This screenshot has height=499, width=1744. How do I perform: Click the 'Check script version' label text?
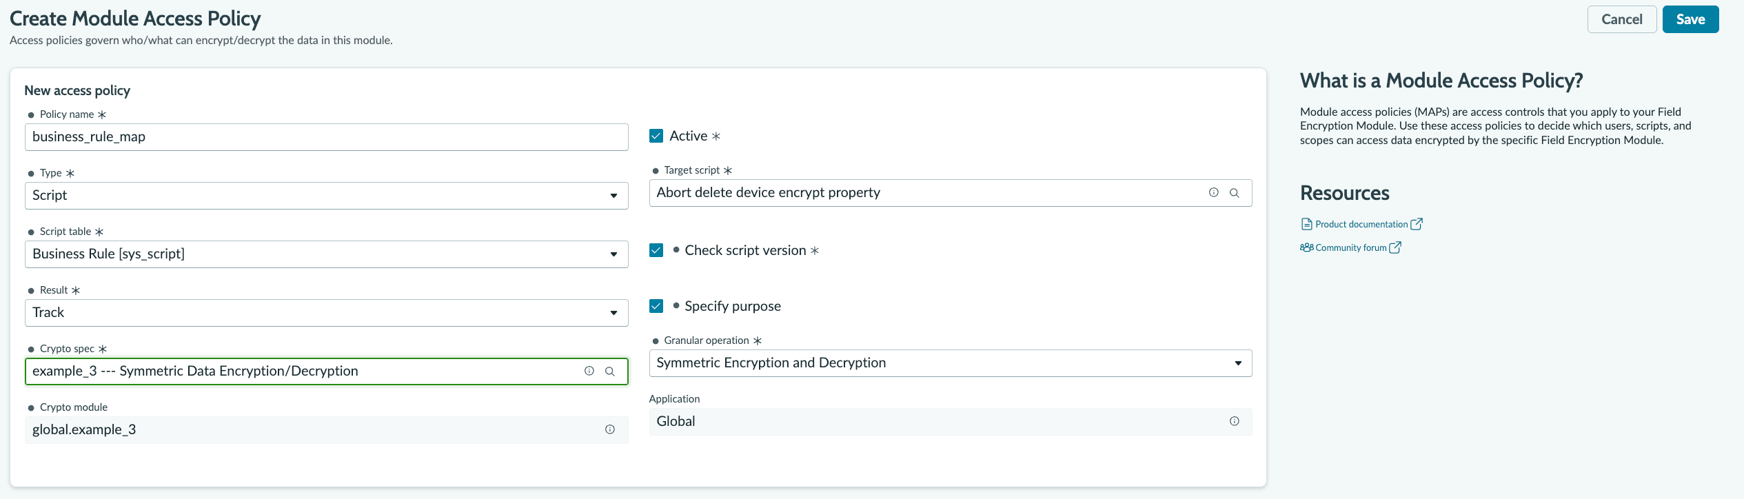click(x=745, y=250)
